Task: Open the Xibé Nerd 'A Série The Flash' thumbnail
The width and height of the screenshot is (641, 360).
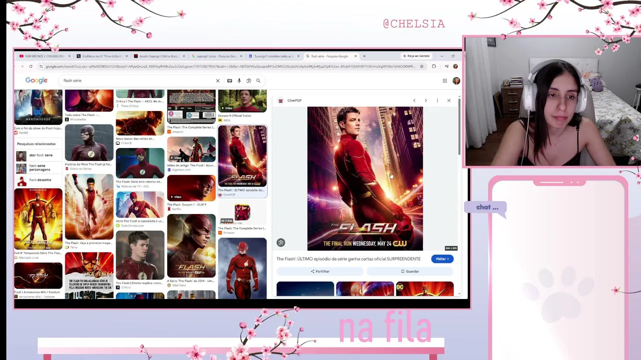Action: tap(191, 245)
